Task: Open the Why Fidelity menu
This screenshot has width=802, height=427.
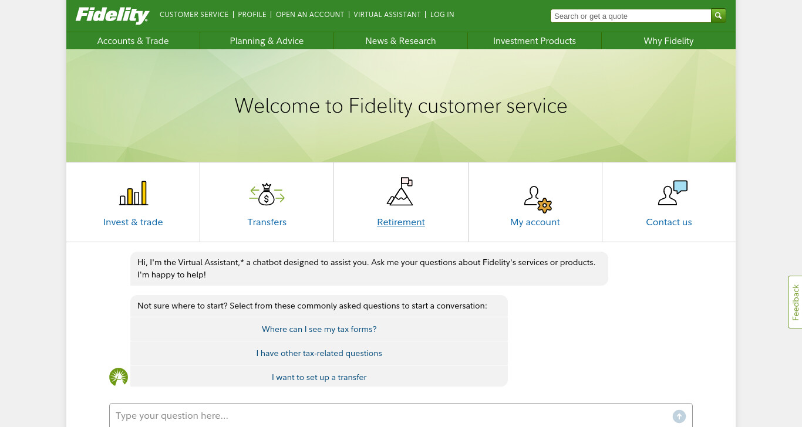Action: coord(668,41)
